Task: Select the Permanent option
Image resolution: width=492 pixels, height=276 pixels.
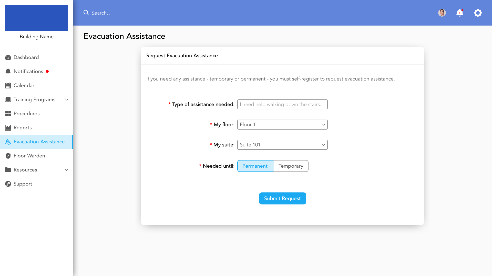Action: point(255,166)
